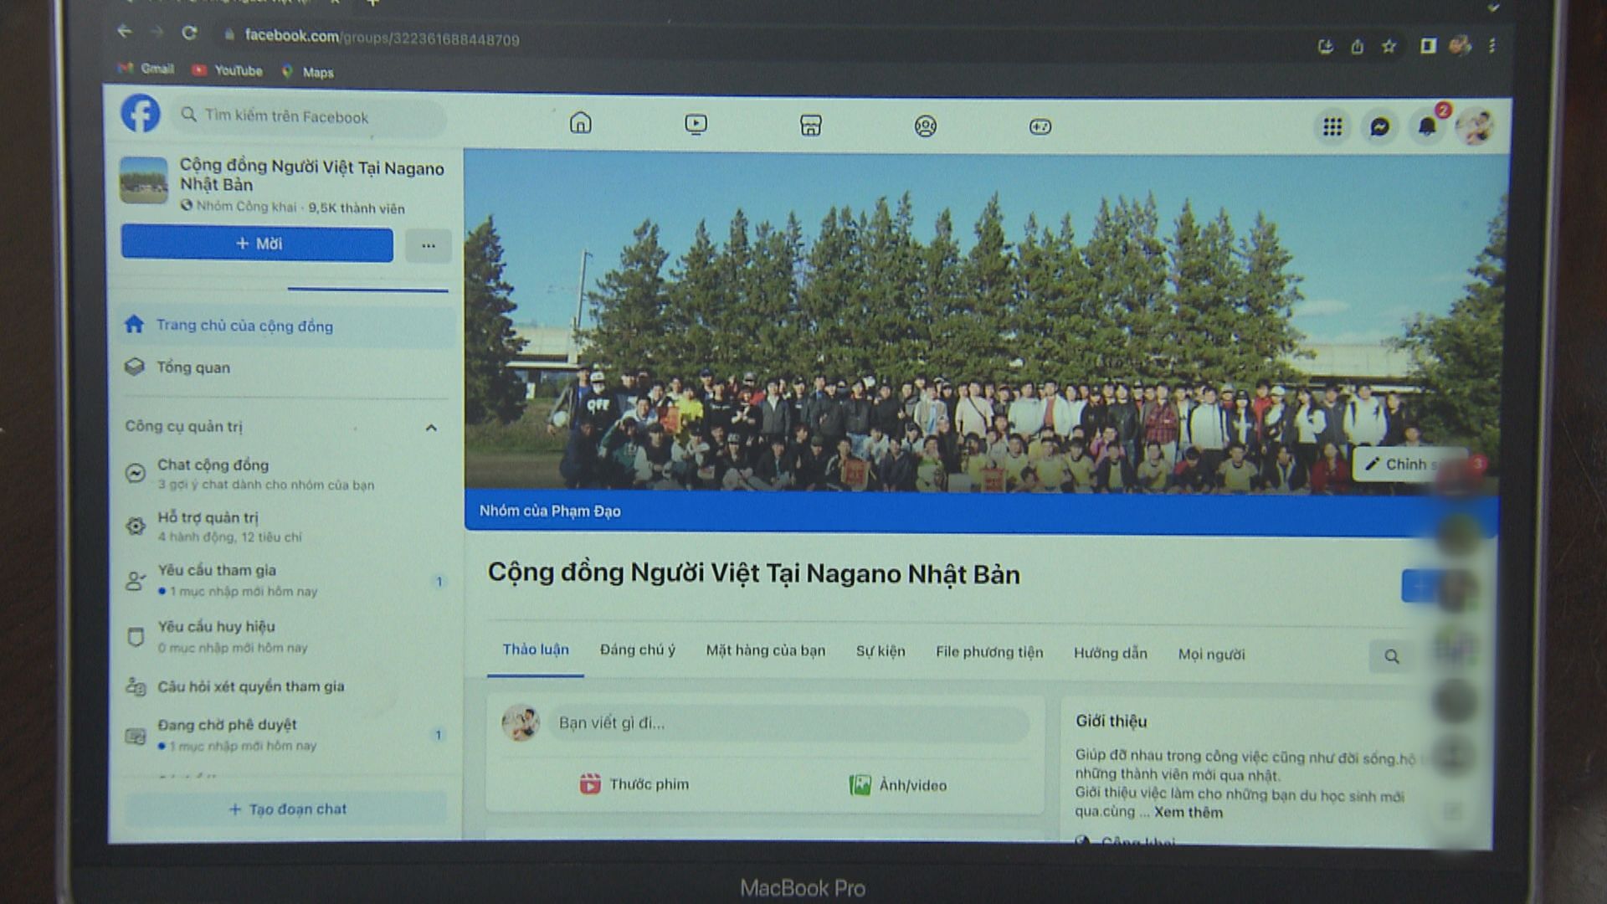
Task: Open the Groups icon in top navigation
Action: pos(925,126)
